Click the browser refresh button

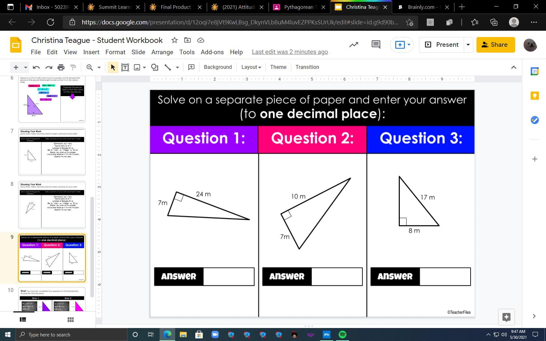click(x=50, y=22)
